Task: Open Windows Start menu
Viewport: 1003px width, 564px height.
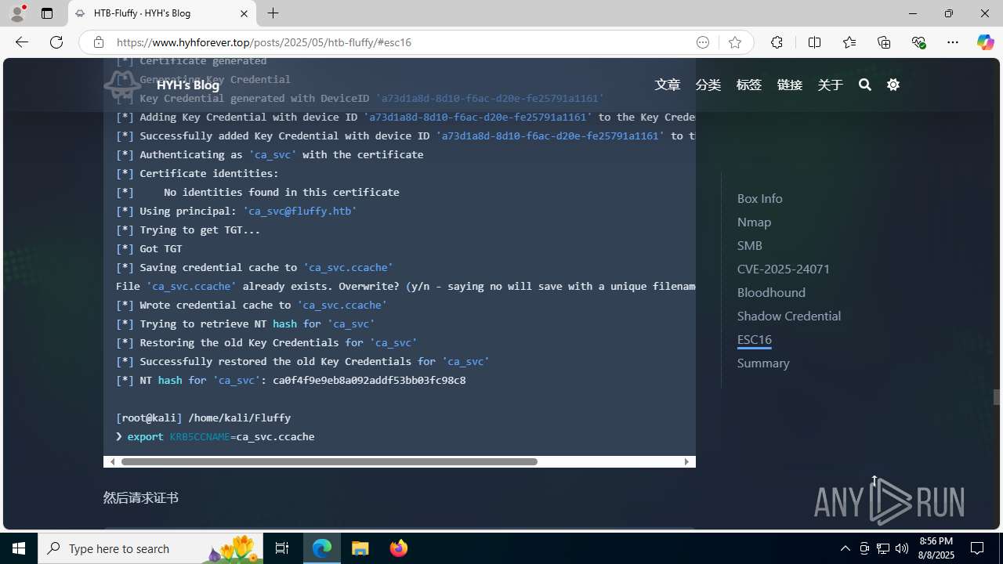Action: (19, 548)
